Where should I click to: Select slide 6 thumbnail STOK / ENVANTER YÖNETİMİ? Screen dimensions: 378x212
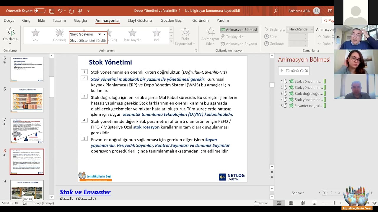point(27,100)
